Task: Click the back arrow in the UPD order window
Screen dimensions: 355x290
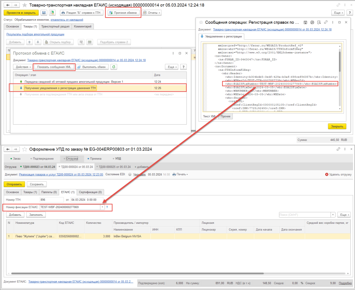Action: pos(8,149)
